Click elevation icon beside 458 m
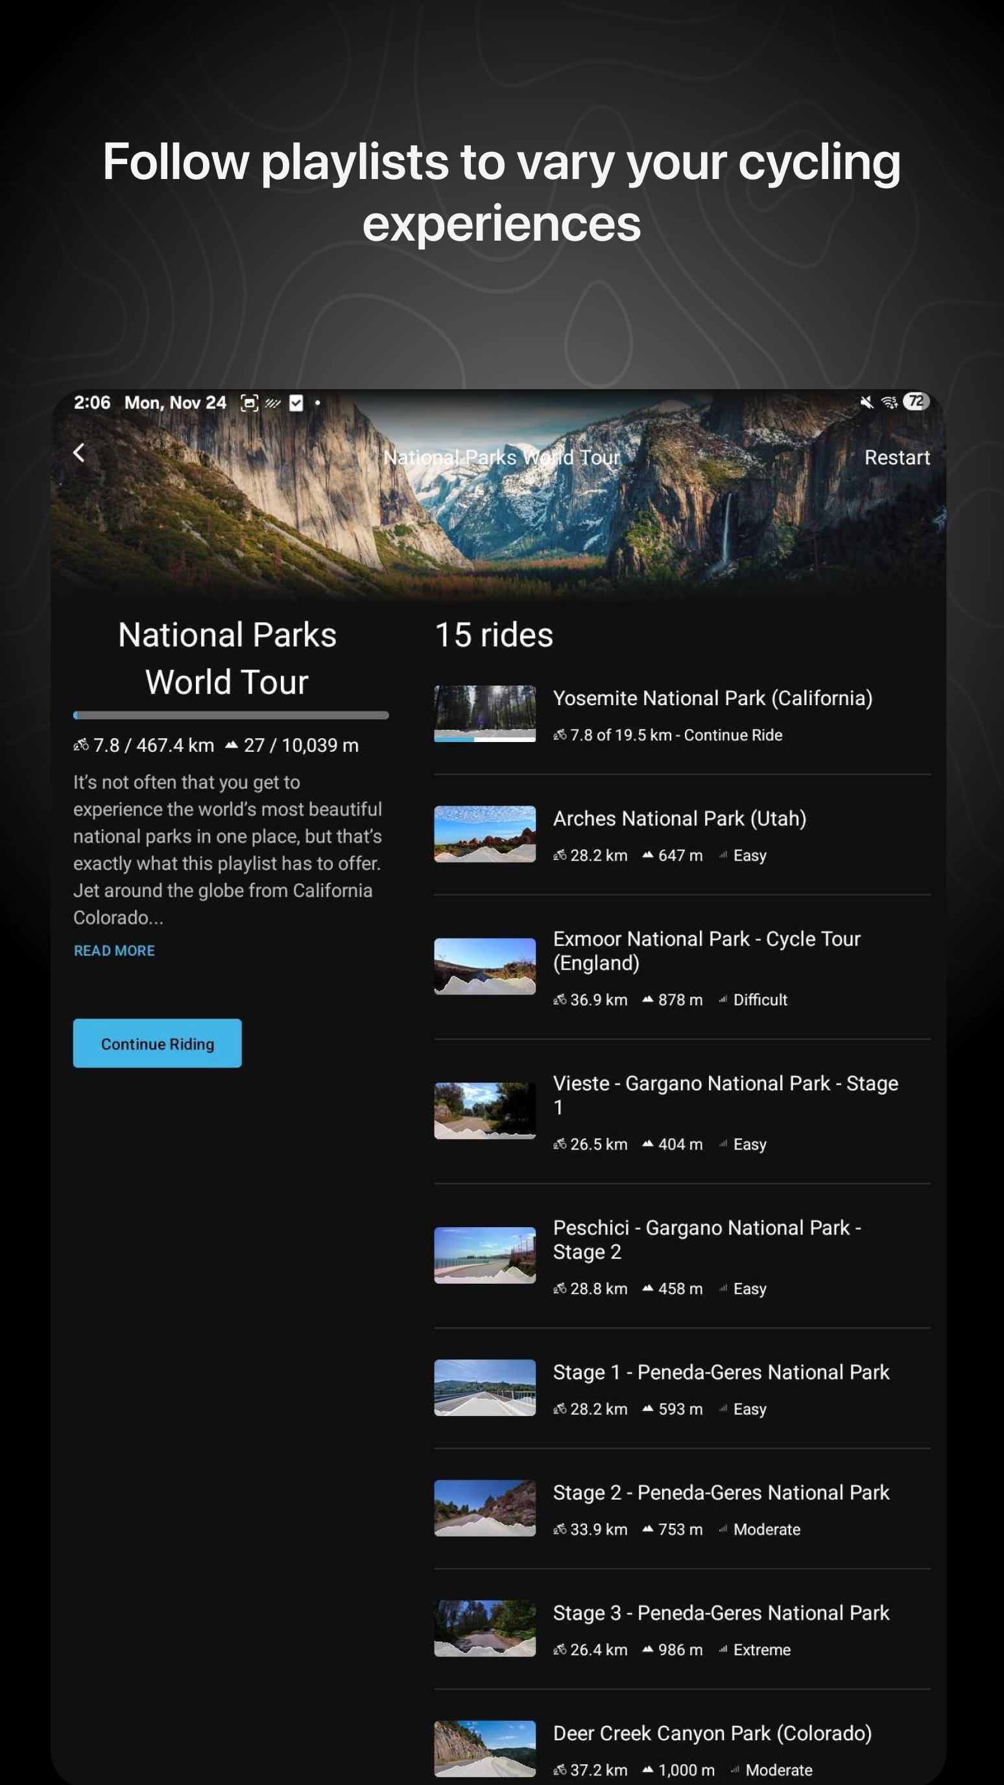1004x1785 pixels. point(648,1288)
